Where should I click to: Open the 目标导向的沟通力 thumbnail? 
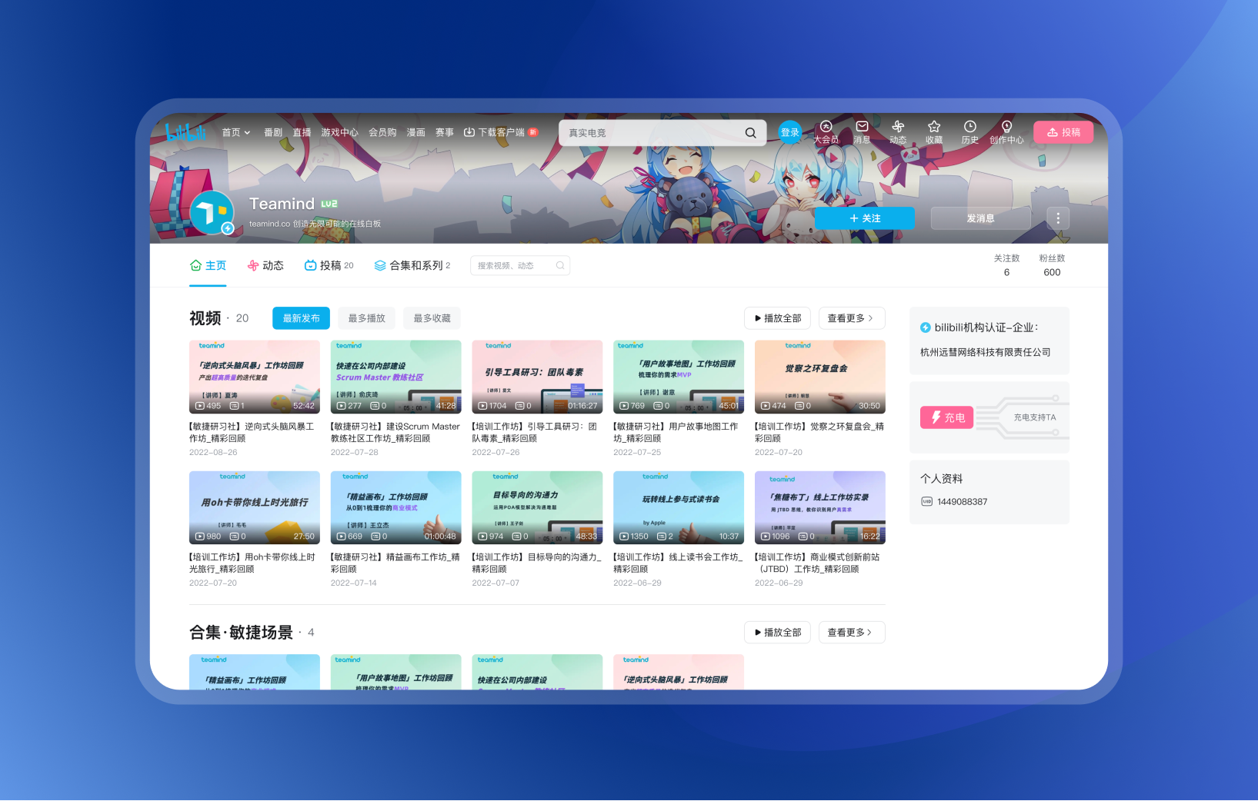tap(537, 507)
